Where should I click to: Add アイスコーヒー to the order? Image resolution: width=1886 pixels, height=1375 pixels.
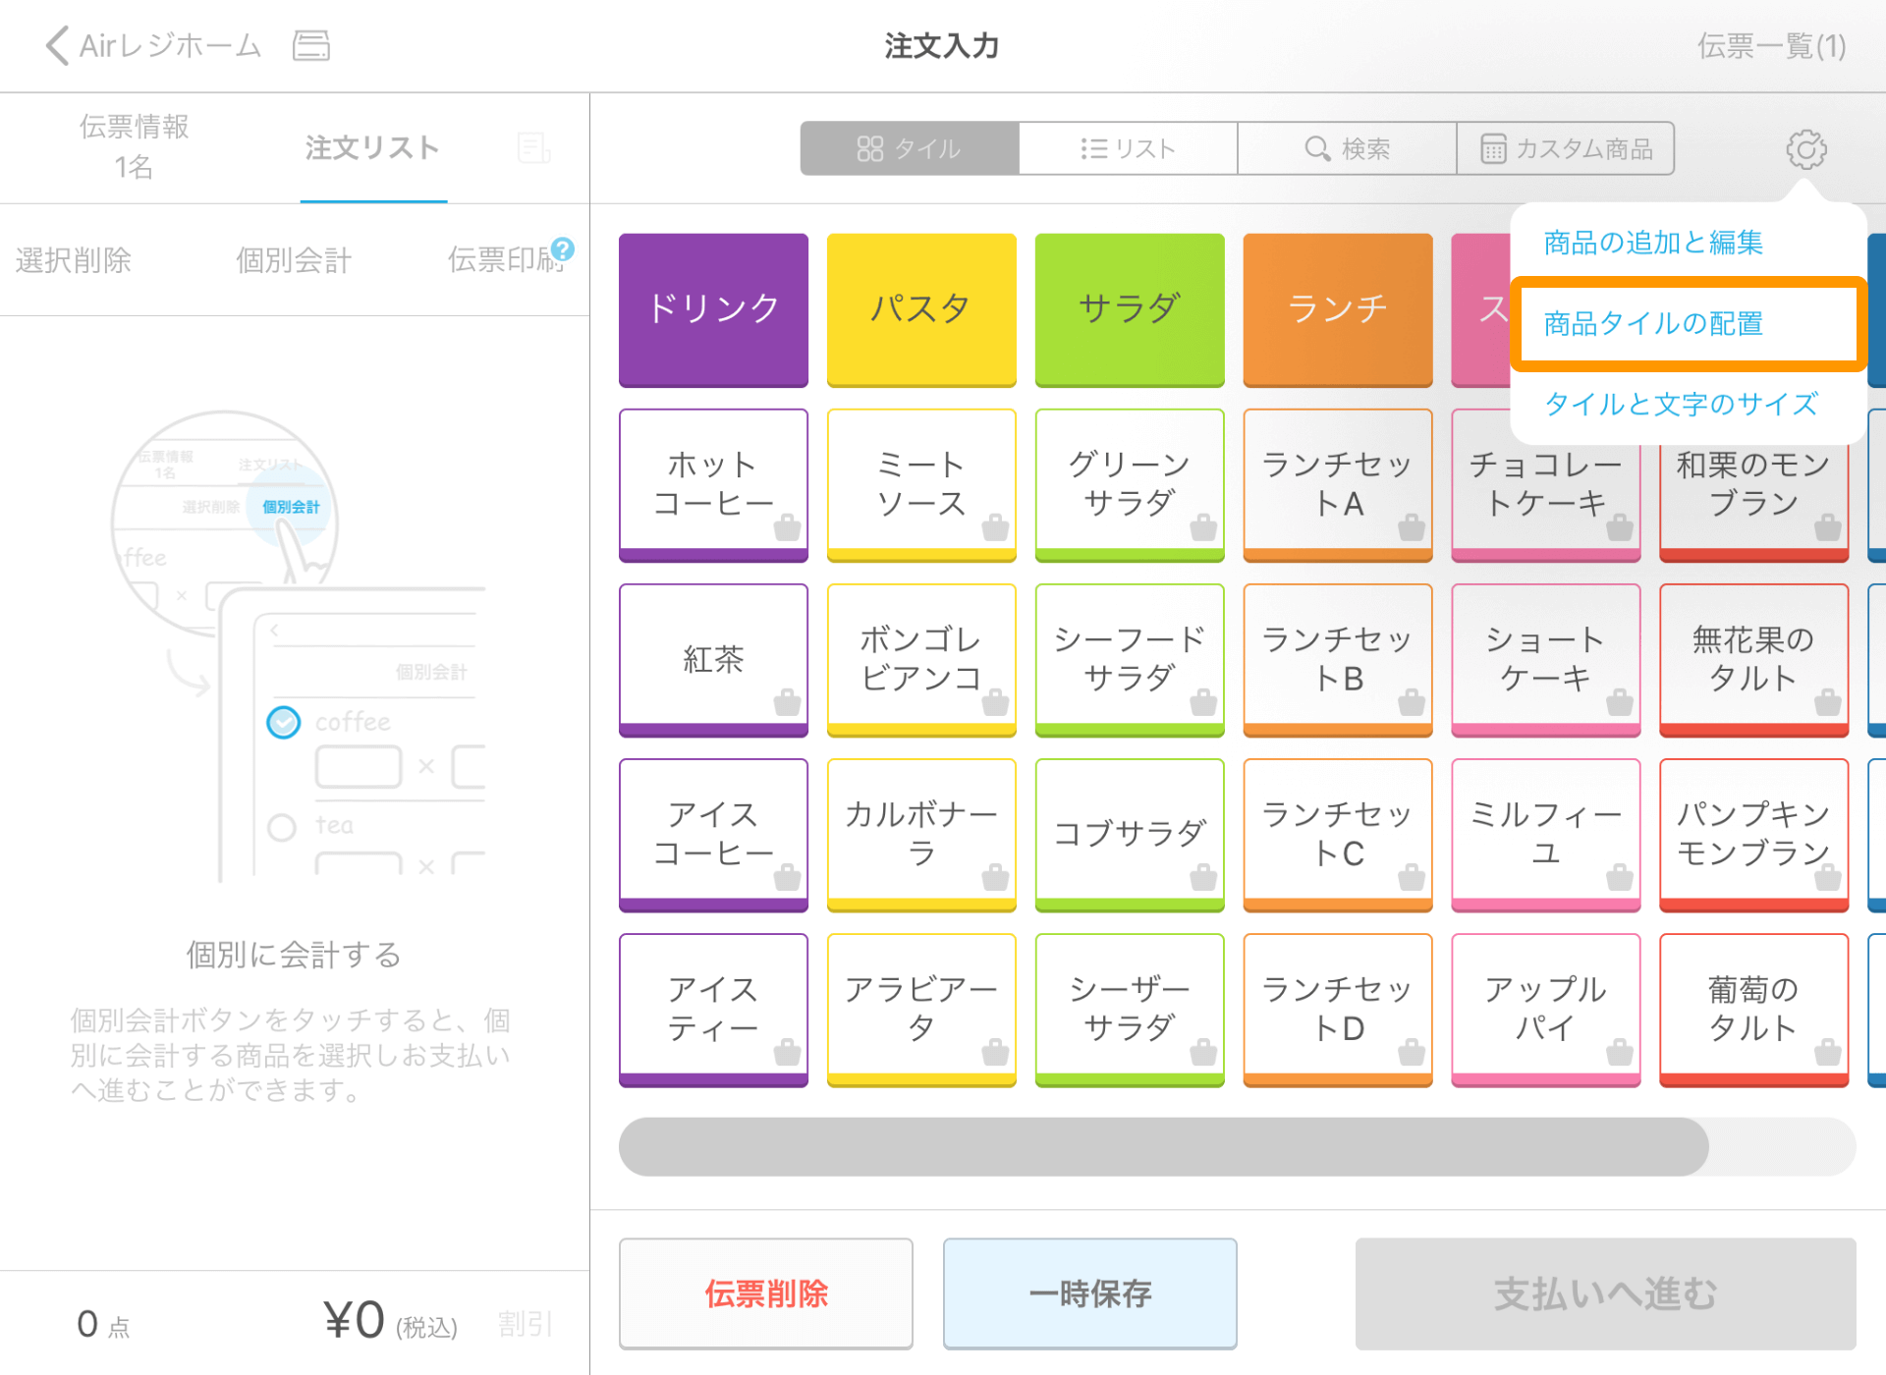(x=714, y=835)
